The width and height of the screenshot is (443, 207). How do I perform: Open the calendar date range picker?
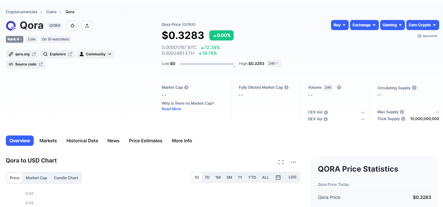point(278,177)
